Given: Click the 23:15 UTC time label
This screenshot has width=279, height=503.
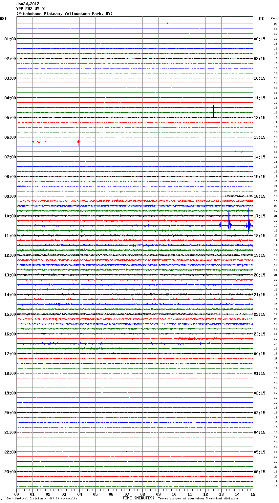Looking at the screenshot, I should (x=260, y=334).
